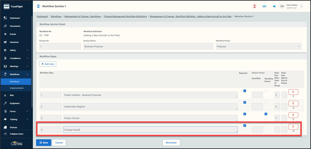Click drag handle for Project Charter row
Screen dimensions: 311x149
coord(293,119)
